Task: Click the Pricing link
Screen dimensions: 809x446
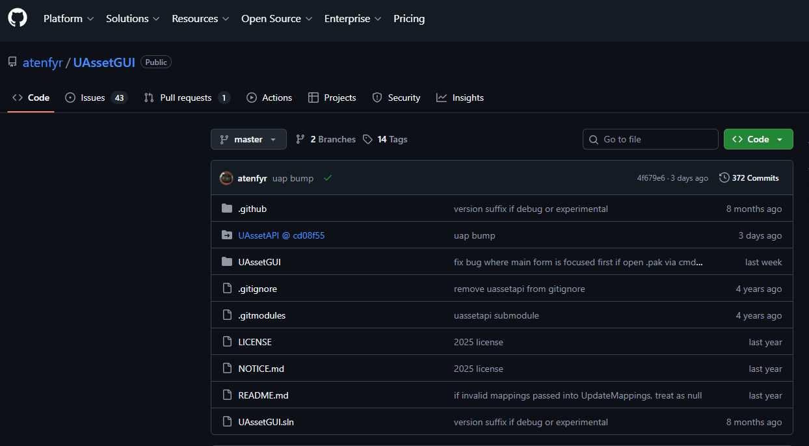Action: [x=409, y=19]
